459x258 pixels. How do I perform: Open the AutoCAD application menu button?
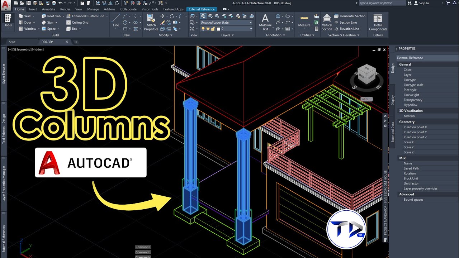point(6,6)
